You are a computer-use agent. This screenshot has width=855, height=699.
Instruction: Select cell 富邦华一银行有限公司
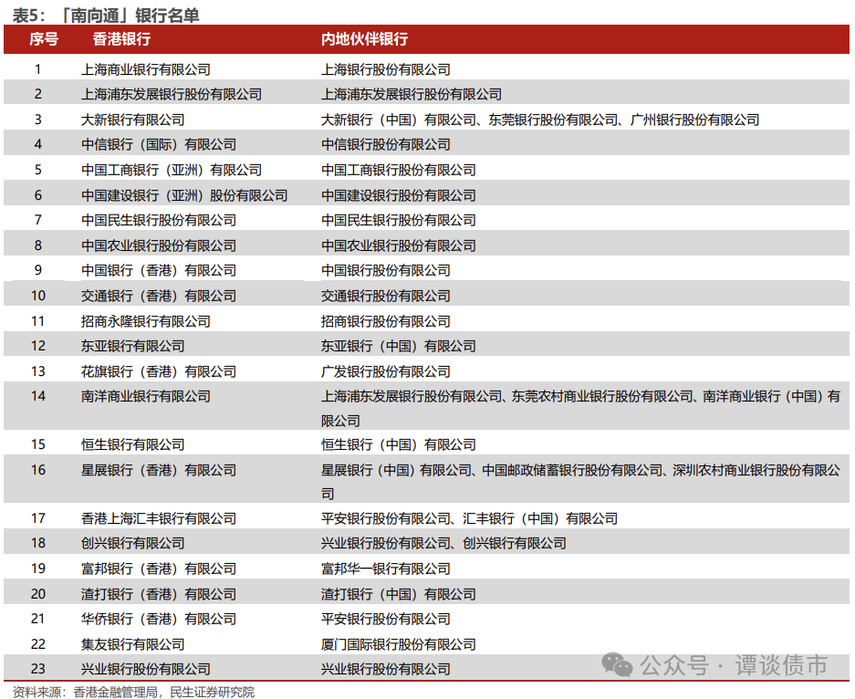click(385, 569)
